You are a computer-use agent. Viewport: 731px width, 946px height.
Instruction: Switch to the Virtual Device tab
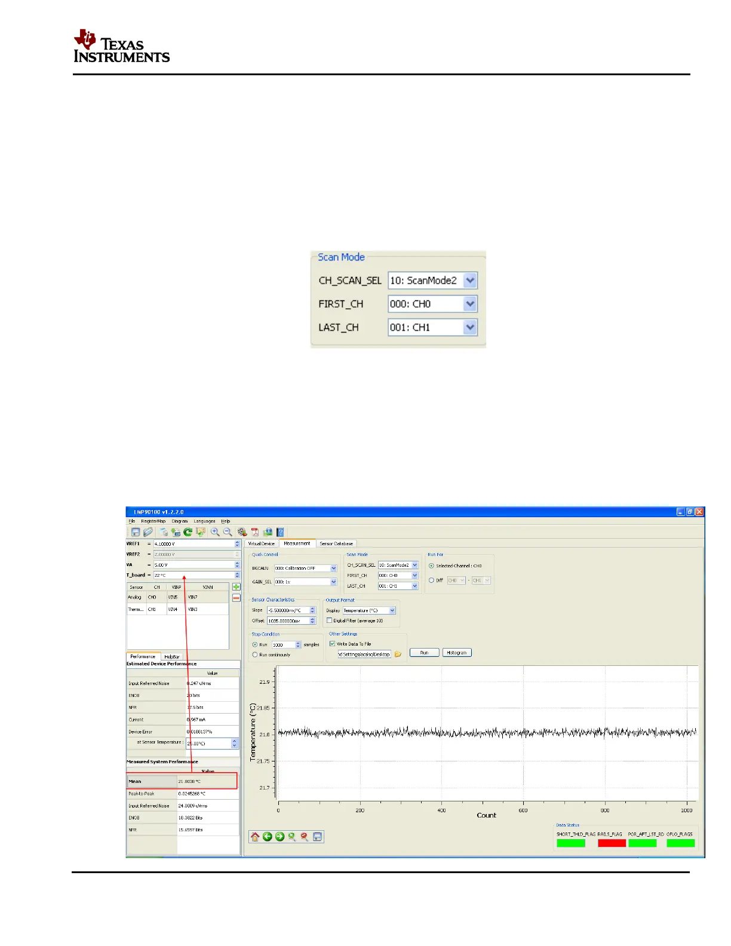[261, 543]
